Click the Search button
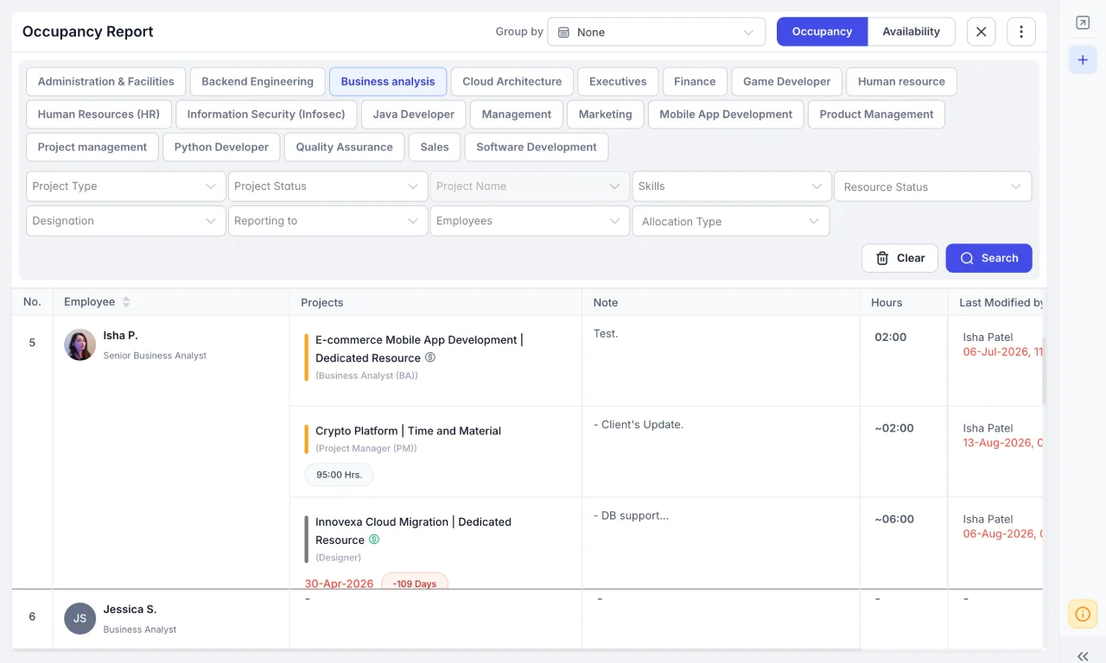The image size is (1106, 663). [x=988, y=258]
